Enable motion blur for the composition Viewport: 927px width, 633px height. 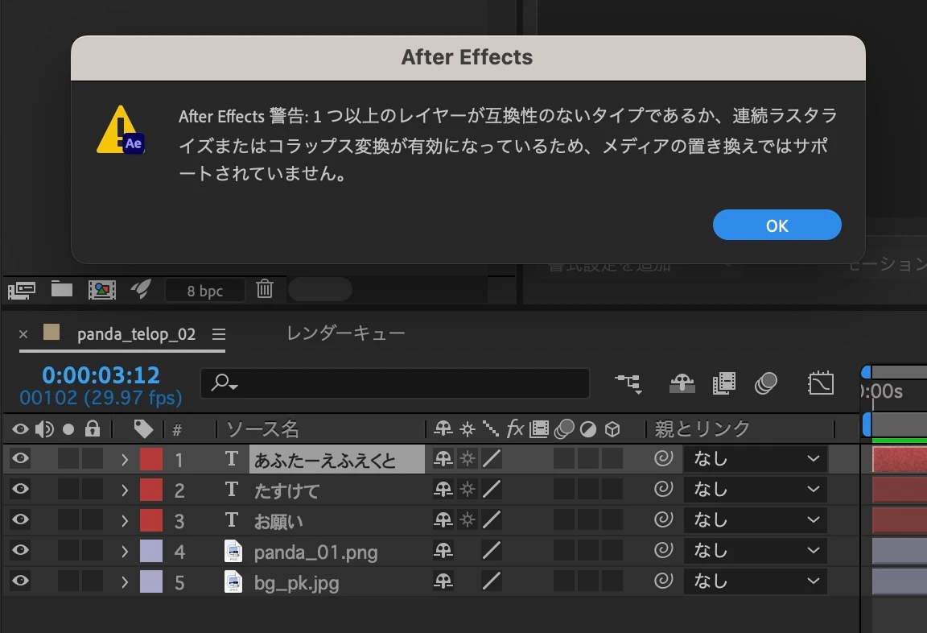pyautogui.click(x=765, y=383)
